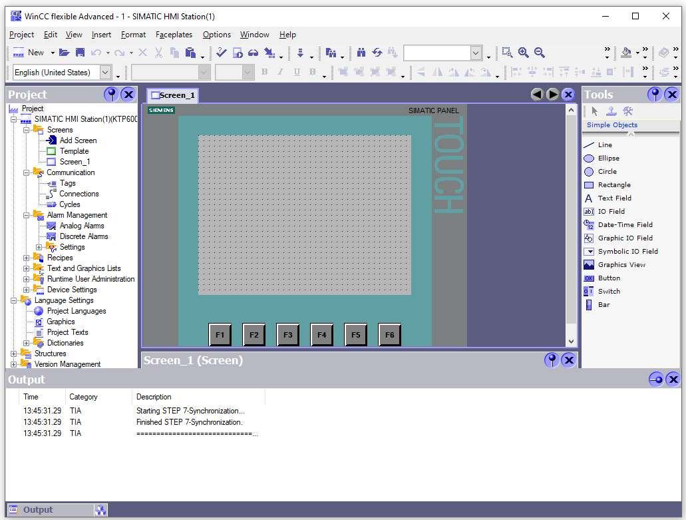Start runtime simulator icon
Image resolution: width=686 pixels, height=520 pixels.
pyautogui.click(x=238, y=53)
